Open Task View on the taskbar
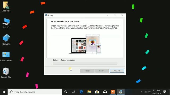The height and width of the screenshot is (95, 170). point(73,92)
